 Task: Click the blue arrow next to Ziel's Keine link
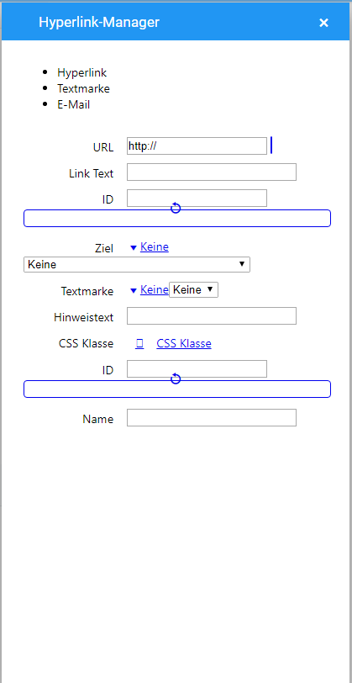coord(134,248)
